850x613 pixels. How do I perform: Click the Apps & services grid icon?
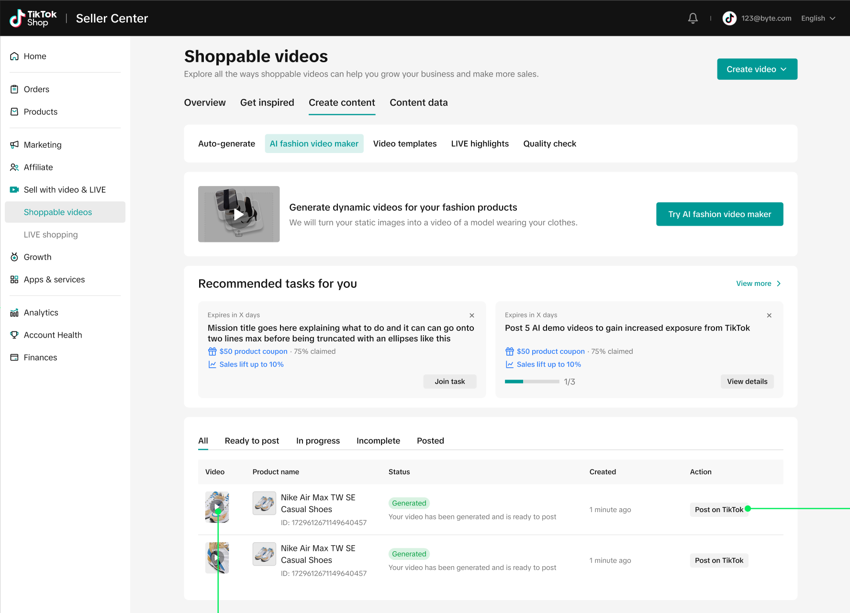click(14, 280)
